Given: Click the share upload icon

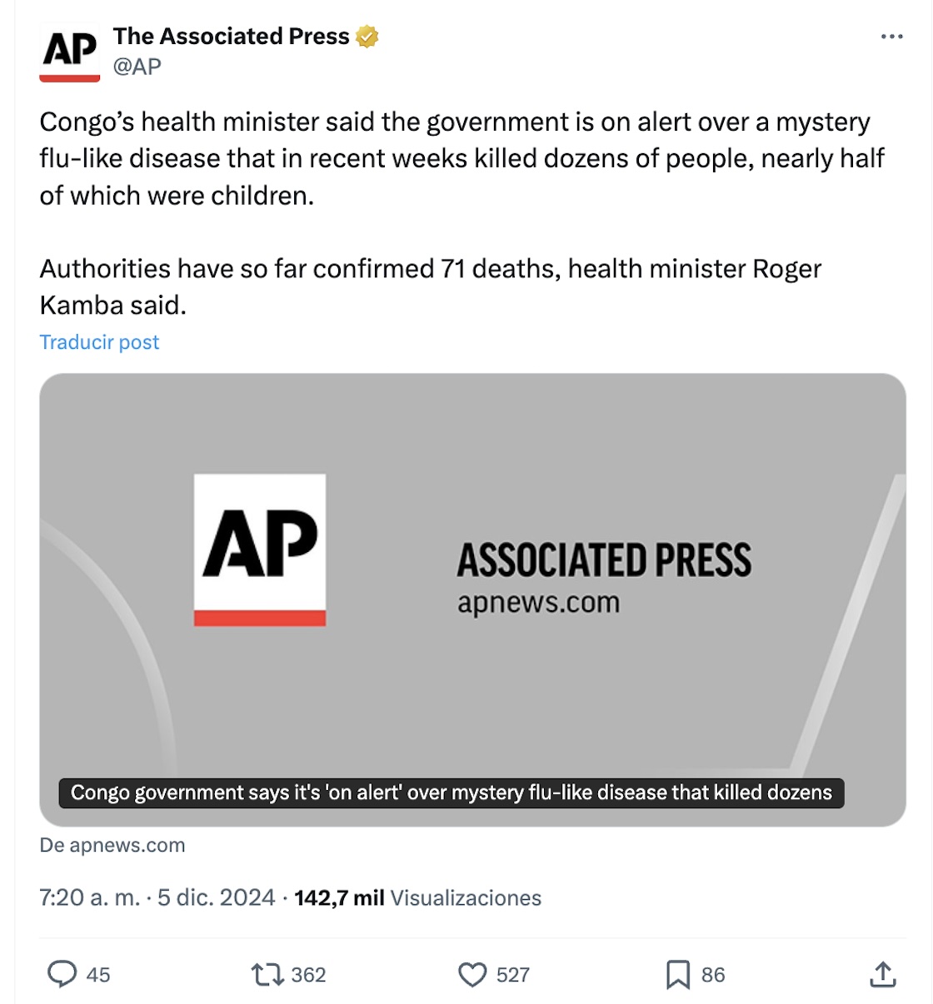Looking at the screenshot, I should (883, 974).
